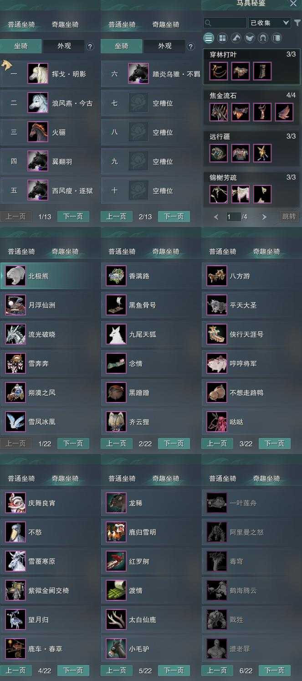Click the 跳转 jump button

pyautogui.click(x=289, y=217)
